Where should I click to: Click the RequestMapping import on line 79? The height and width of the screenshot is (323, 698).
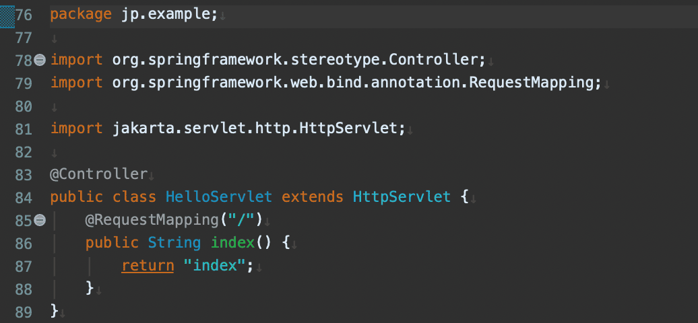[x=530, y=83]
